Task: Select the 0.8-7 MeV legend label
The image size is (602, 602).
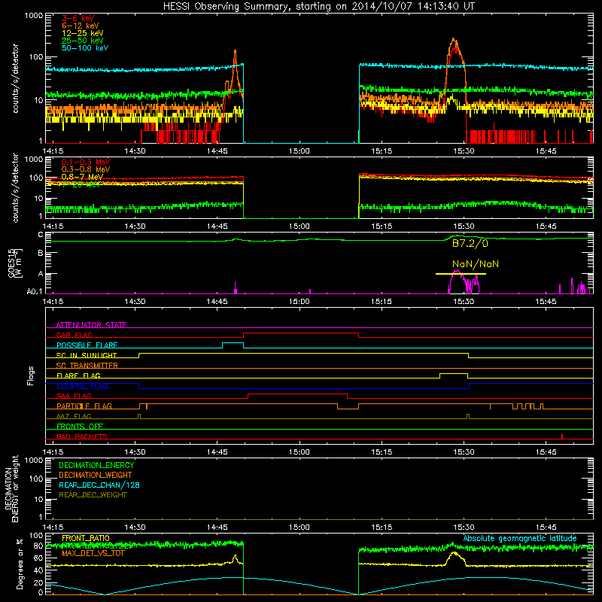Action: click(83, 177)
